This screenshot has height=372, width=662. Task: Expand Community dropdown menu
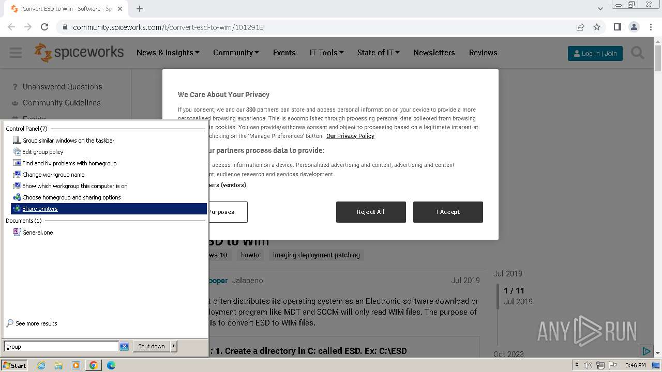coord(236,53)
